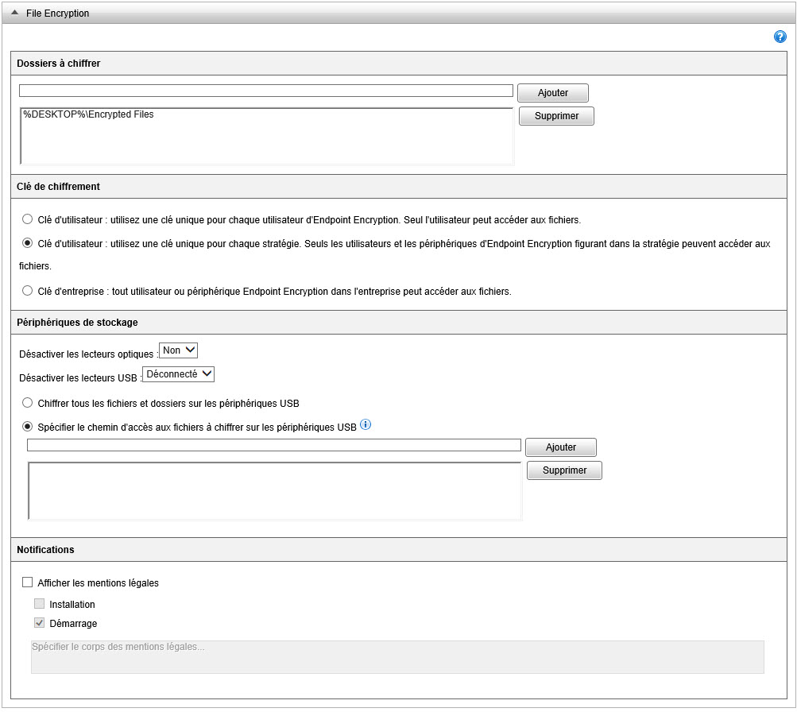797x712 pixels.
Task: Open the USB drives Déconnecté dropdown
Action: pos(178,374)
